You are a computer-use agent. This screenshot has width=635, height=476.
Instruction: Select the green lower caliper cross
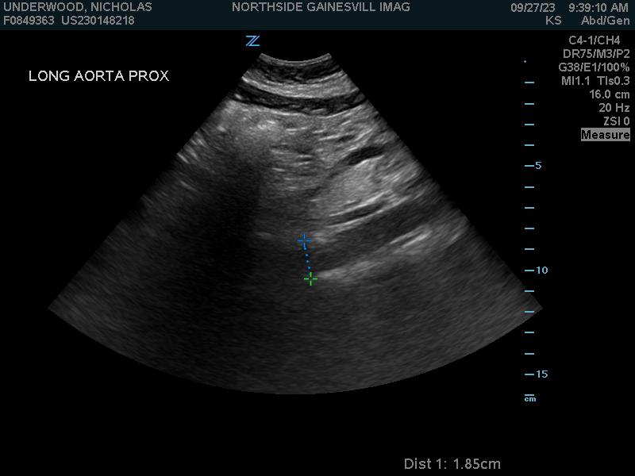tap(310, 278)
